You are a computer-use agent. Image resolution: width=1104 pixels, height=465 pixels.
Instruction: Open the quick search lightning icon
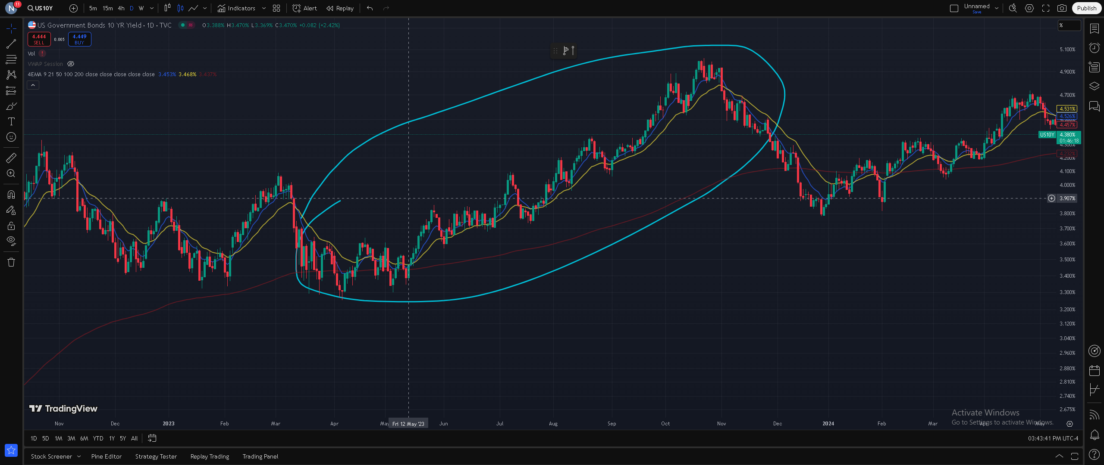(x=1013, y=8)
